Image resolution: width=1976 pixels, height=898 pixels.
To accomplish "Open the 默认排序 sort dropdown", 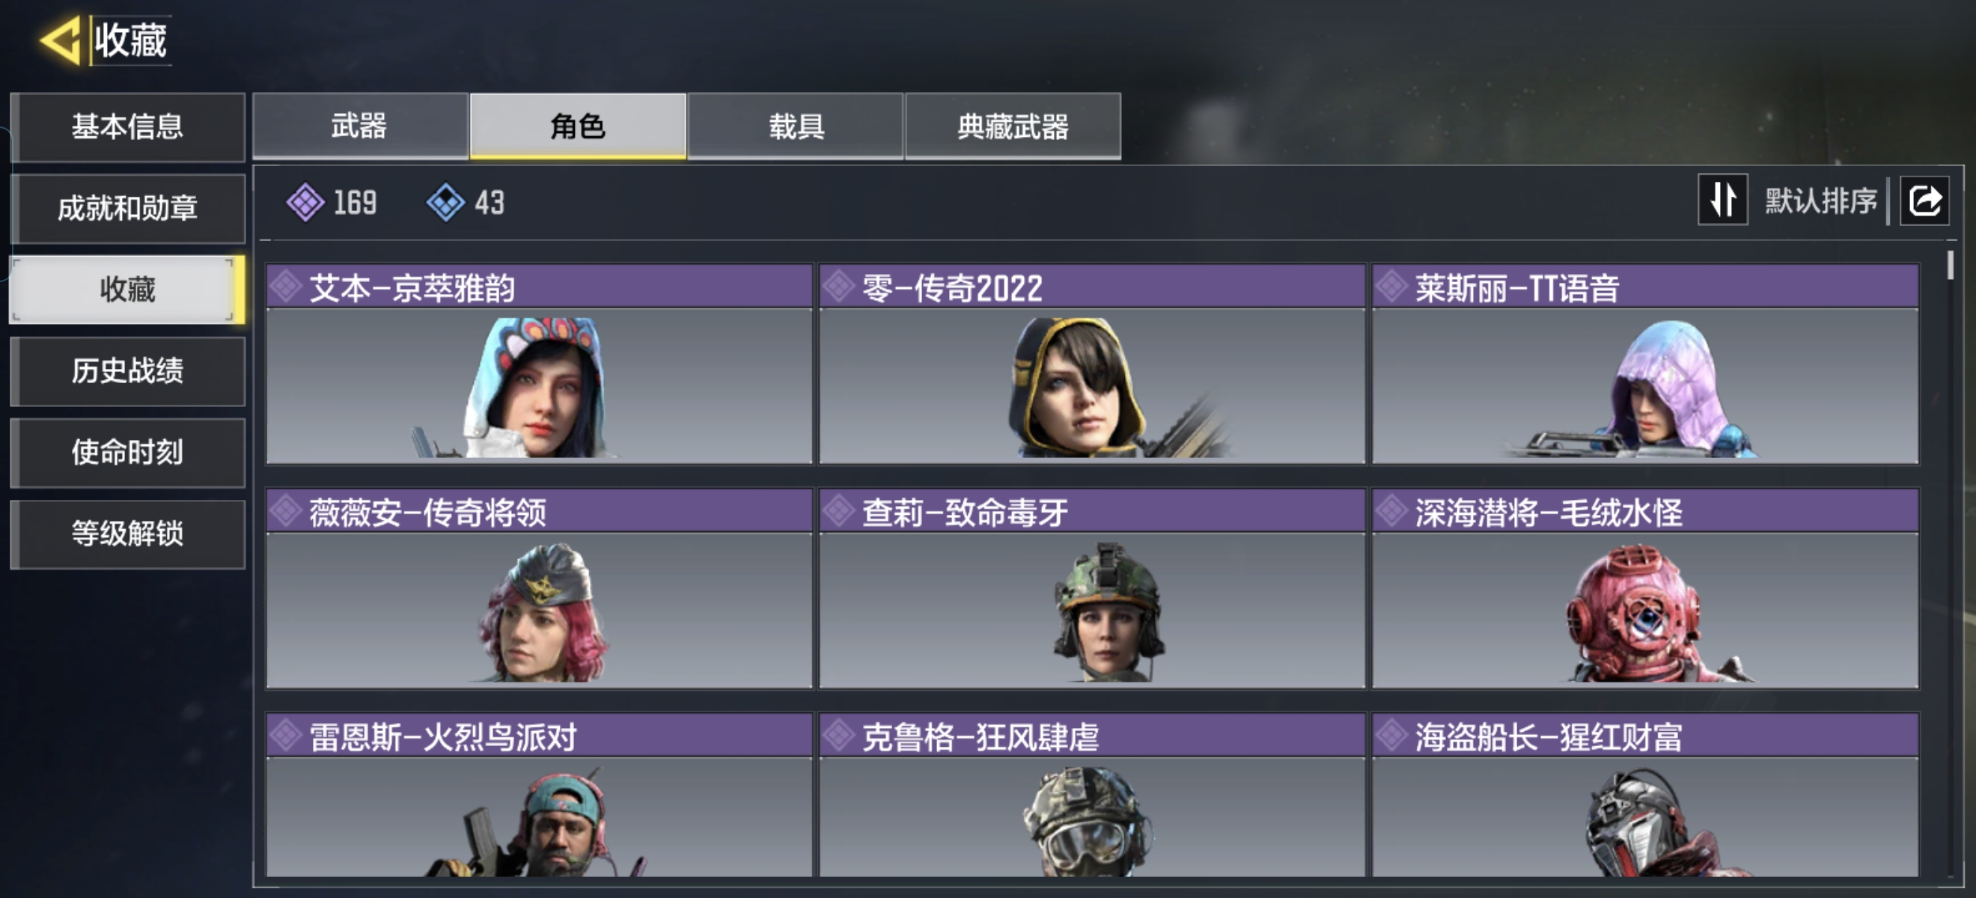I will coord(1820,201).
